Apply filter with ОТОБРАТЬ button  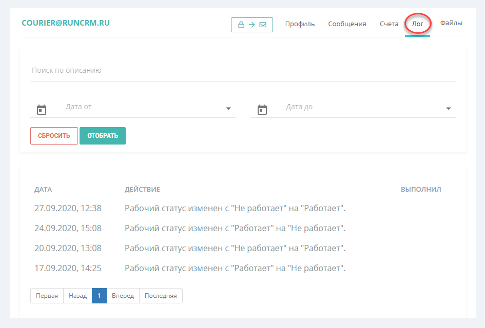coord(103,136)
